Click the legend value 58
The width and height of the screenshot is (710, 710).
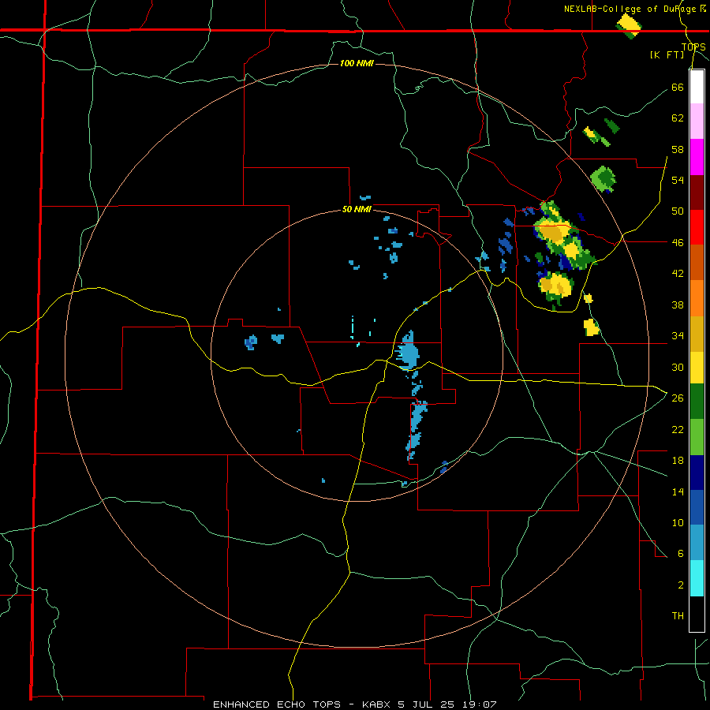[678, 149]
